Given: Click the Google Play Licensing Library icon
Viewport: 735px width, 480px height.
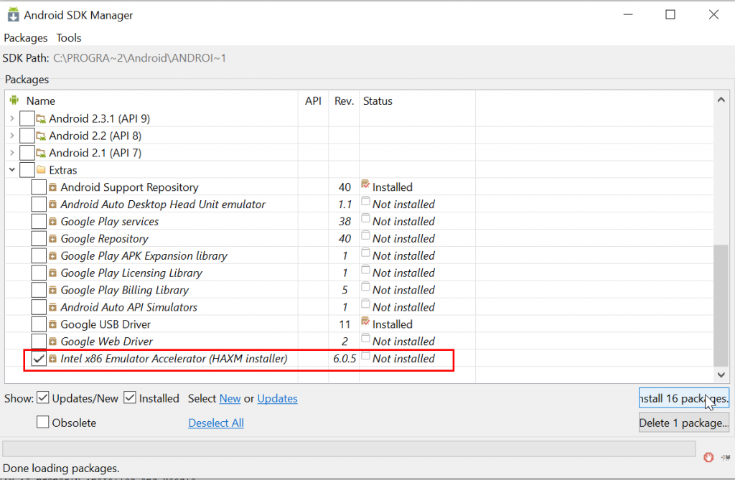Looking at the screenshot, I should click(x=52, y=273).
